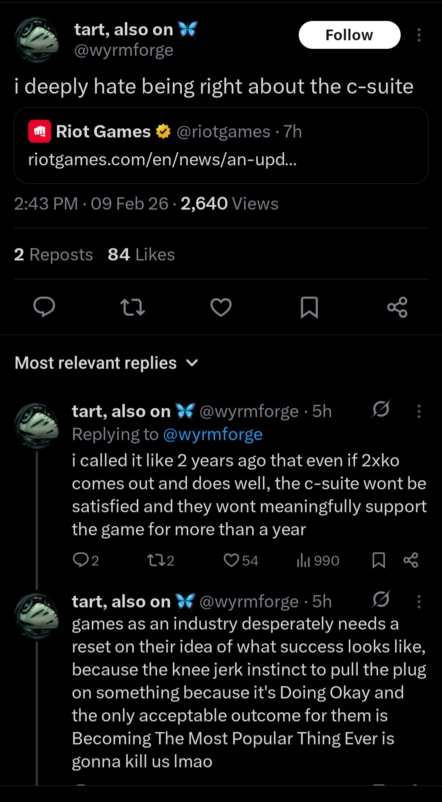Like the main post with heart icon
The height and width of the screenshot is (802, 442).
point(221,307)
